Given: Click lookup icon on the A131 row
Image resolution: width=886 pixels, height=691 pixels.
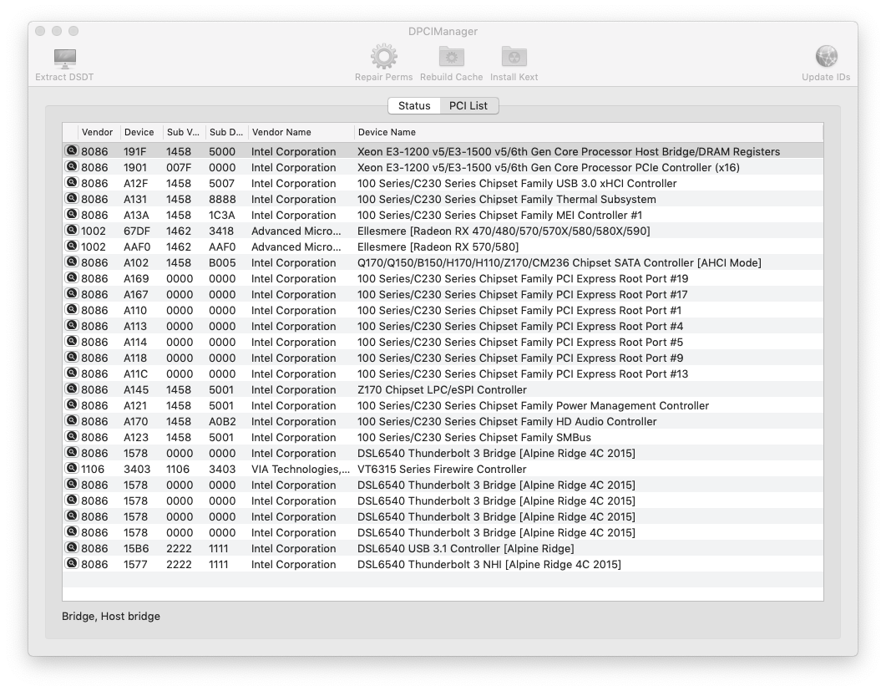Looking at the screenshot, I should [72, 198].
